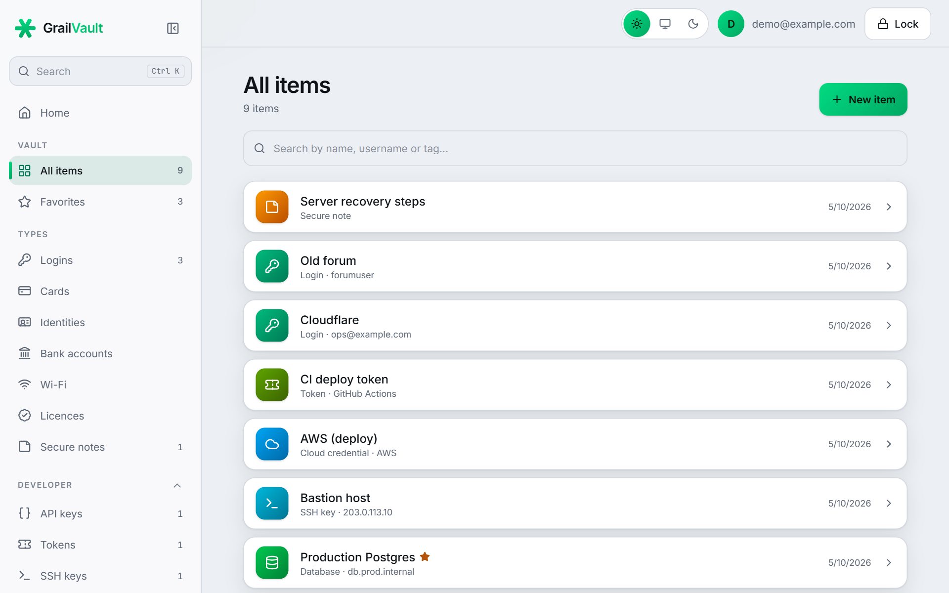This screenshot has height=593, width=949.
Task: Lock the vault
Action: pos(898,24)
